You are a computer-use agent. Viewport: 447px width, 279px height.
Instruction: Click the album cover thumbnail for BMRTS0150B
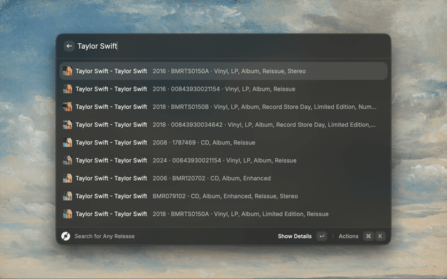[68, 107]
